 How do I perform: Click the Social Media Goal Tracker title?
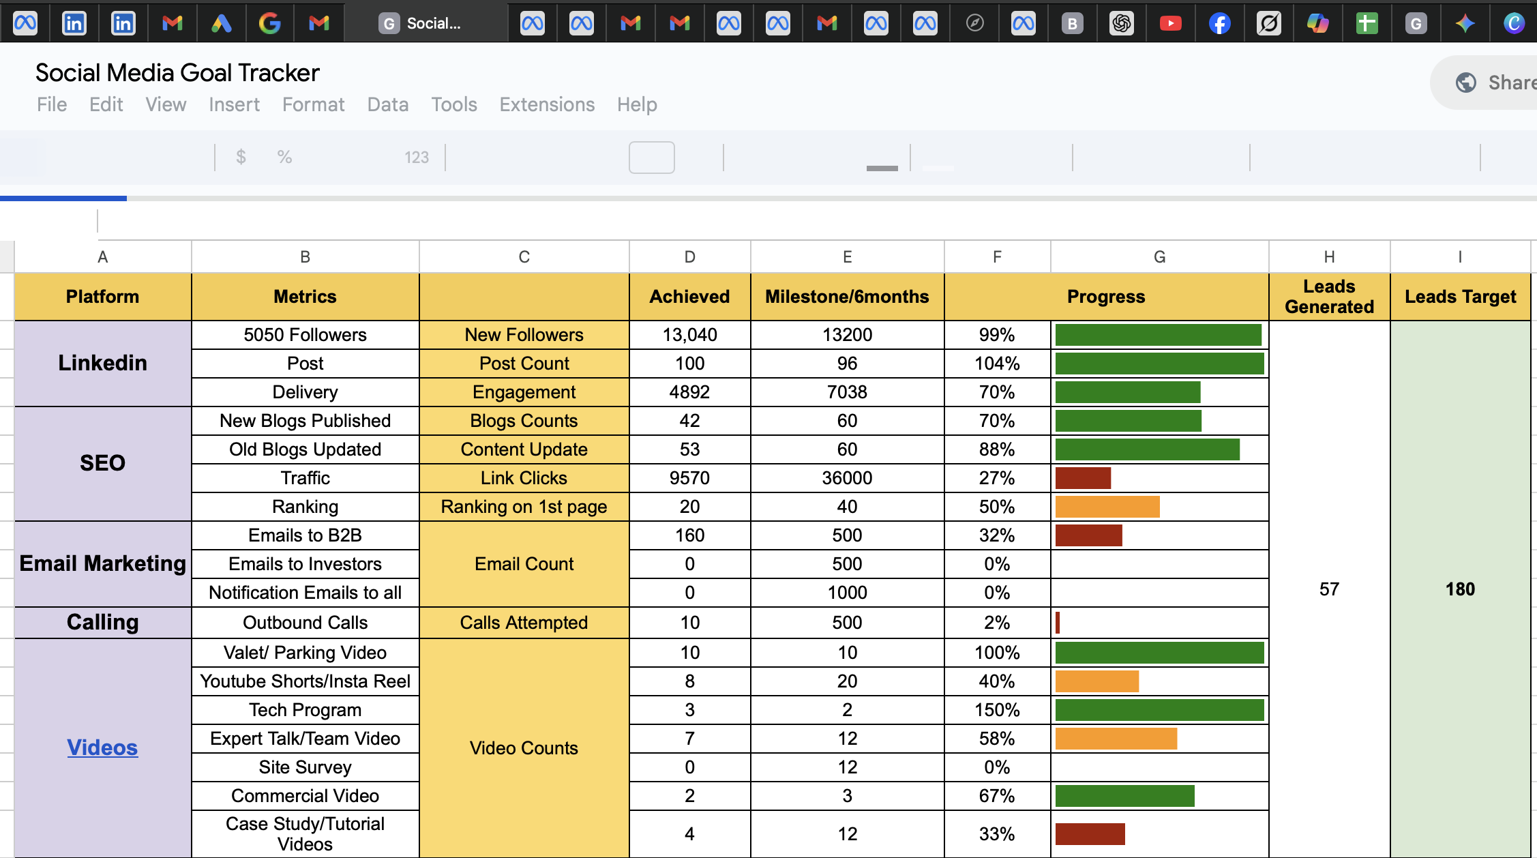pos(177,73)
